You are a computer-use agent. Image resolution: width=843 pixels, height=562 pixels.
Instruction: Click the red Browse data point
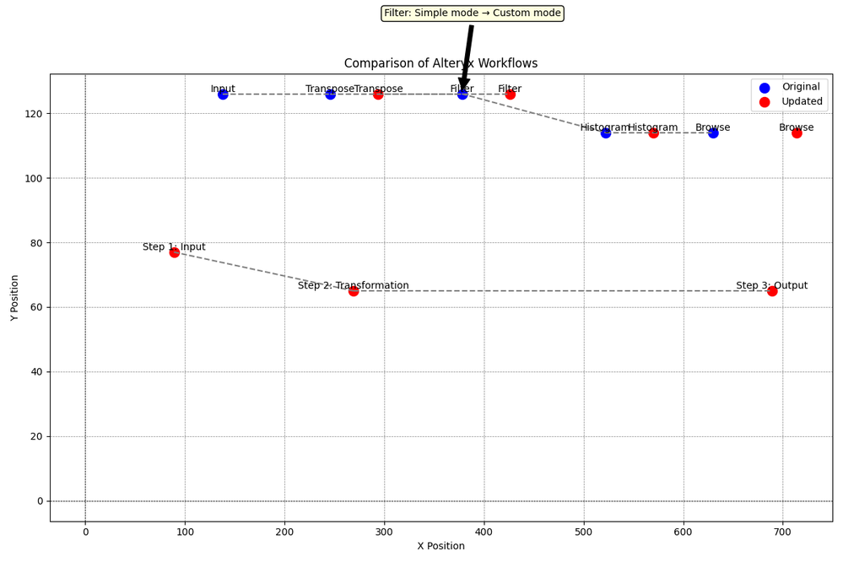[x=797, y=132]
